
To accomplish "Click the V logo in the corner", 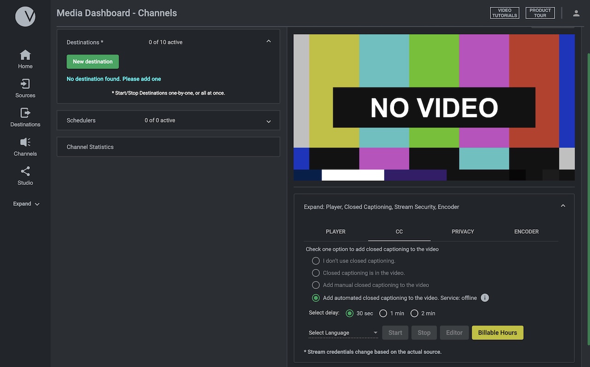I will pyautogui.click(x=25, y=16).
